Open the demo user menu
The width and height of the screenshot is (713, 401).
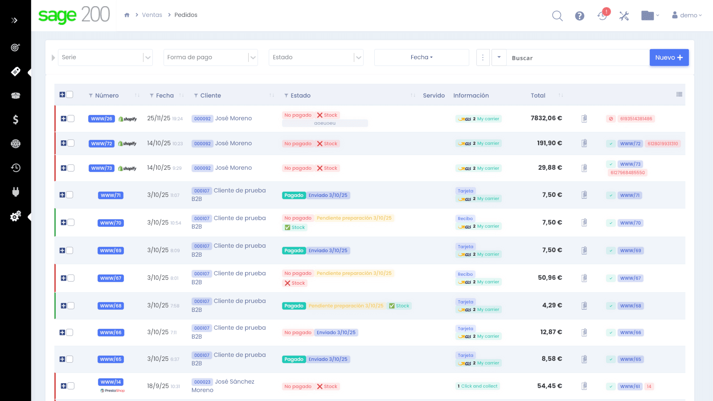687,15
